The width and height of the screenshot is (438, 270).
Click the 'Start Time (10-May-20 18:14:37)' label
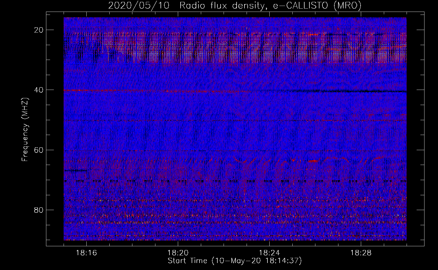(235, 261)
